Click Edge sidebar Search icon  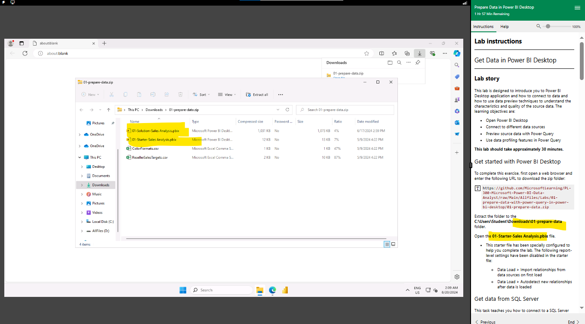click(x=457, y=65)
